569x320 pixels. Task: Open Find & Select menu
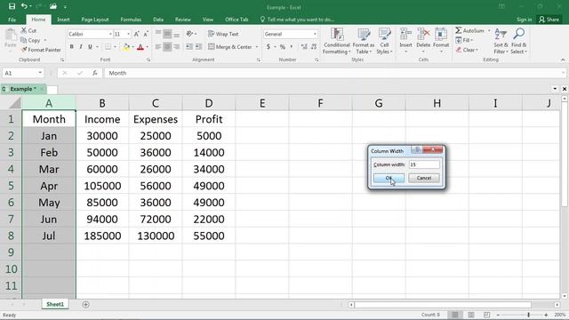(518, 41)
